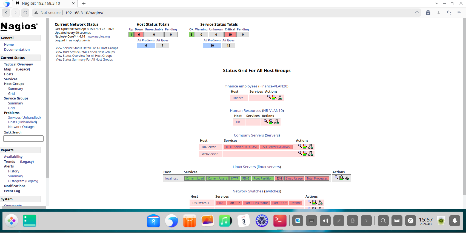Open extended info magnifier for Dis-Switch-1
This screenshot has height=233, width=466.
pos(309,202)
